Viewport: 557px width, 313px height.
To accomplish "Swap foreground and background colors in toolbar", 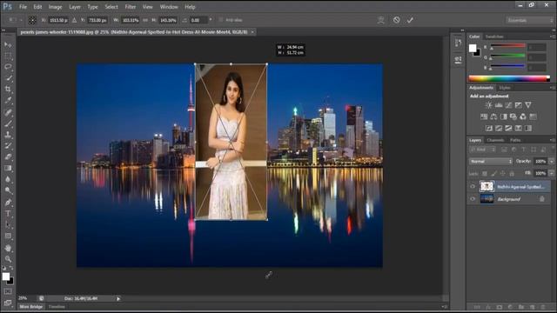I will tap(11, 269).
